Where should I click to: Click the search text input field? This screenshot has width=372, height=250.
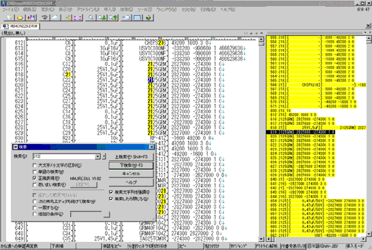(x=64, y=156)
